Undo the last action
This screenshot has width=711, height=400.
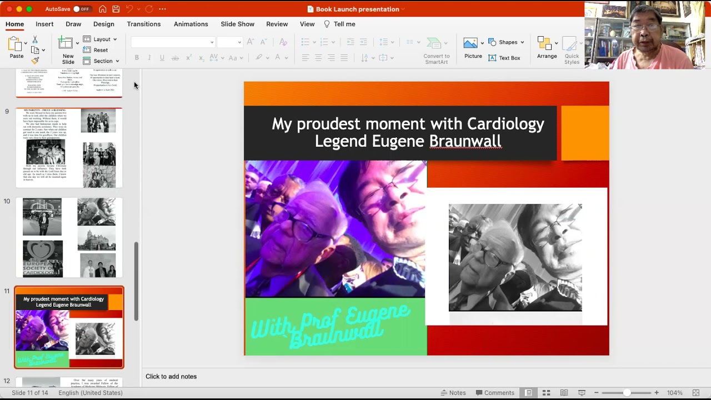click(x=129, y=9)
